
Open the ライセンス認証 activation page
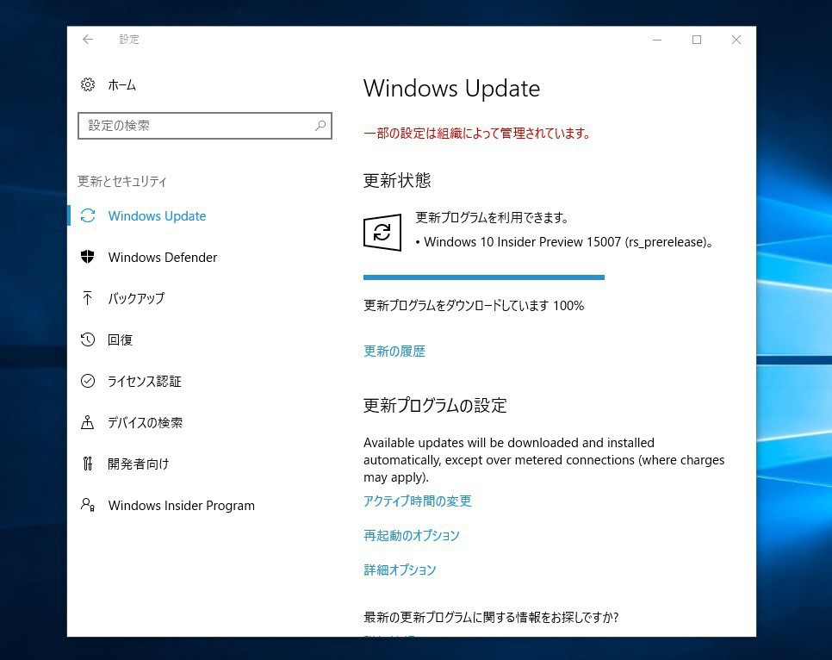pos(145,381)
